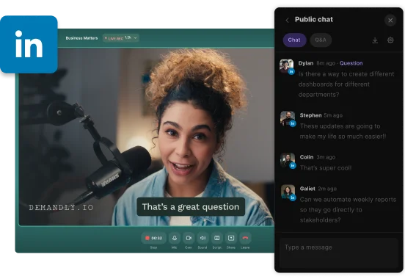This screenshot has height=279, width=405.
Task: Download the chat transcript icon
Action: 375,40
